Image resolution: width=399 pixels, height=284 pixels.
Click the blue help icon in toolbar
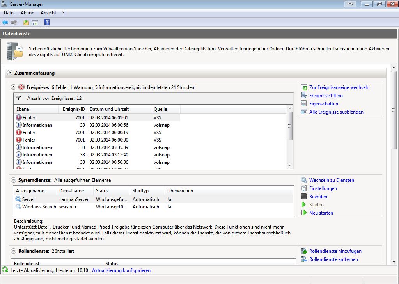47,23
